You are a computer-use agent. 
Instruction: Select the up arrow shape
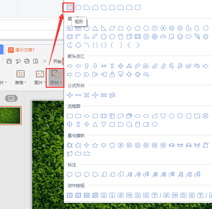(x=87, y=66)
